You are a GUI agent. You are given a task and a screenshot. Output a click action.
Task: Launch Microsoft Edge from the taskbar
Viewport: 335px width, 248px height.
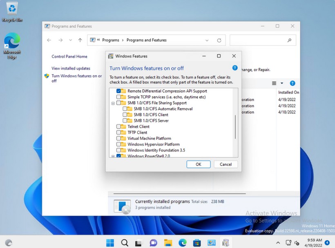coord(182,242)
